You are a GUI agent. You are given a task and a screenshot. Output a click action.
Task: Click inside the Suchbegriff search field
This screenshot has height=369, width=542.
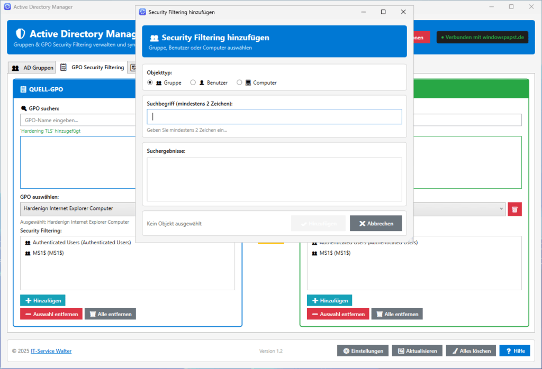[274, 116]
